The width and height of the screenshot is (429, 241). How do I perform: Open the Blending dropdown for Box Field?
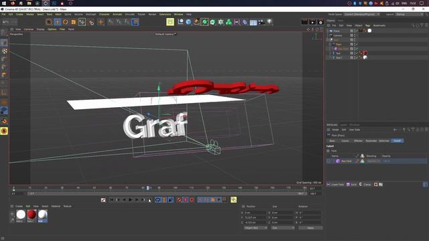coord(373,161)
